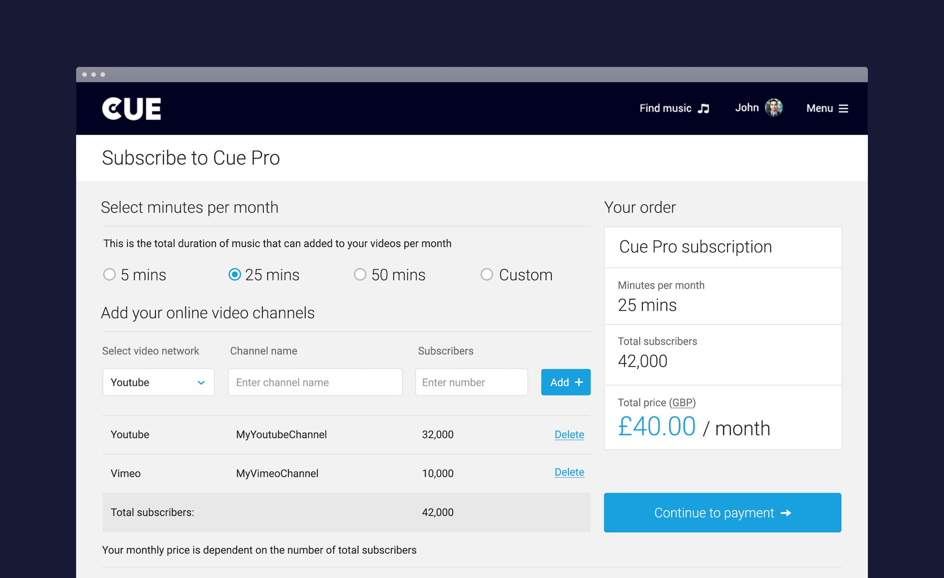Select the 25 mins radio option
The height and width of the screenshot is (578, 944).
coord(234,275)
